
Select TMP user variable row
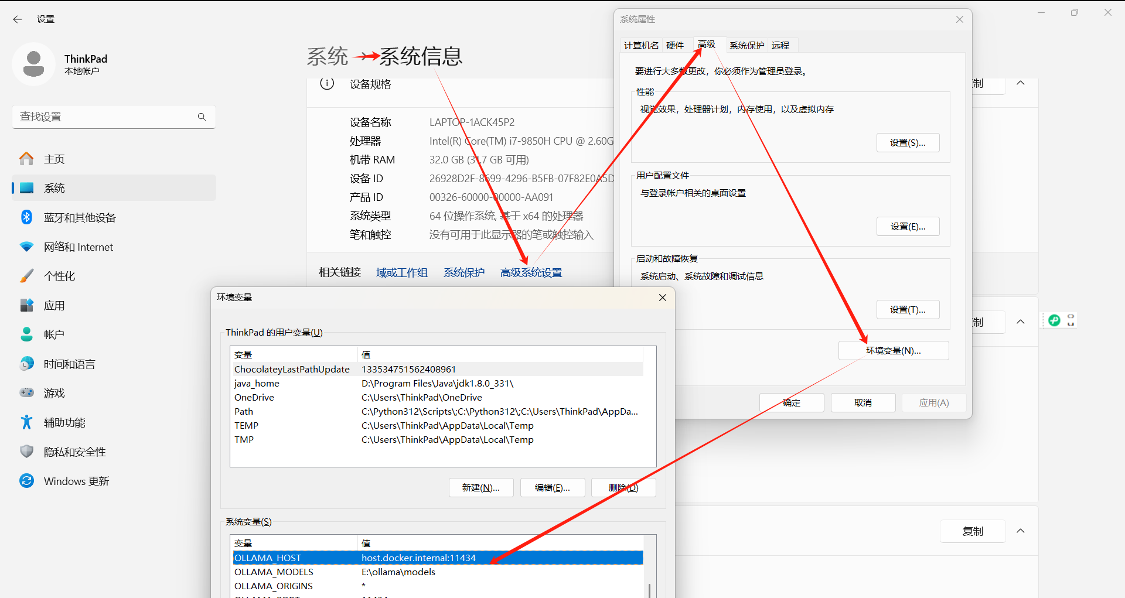tap(438, 439)
